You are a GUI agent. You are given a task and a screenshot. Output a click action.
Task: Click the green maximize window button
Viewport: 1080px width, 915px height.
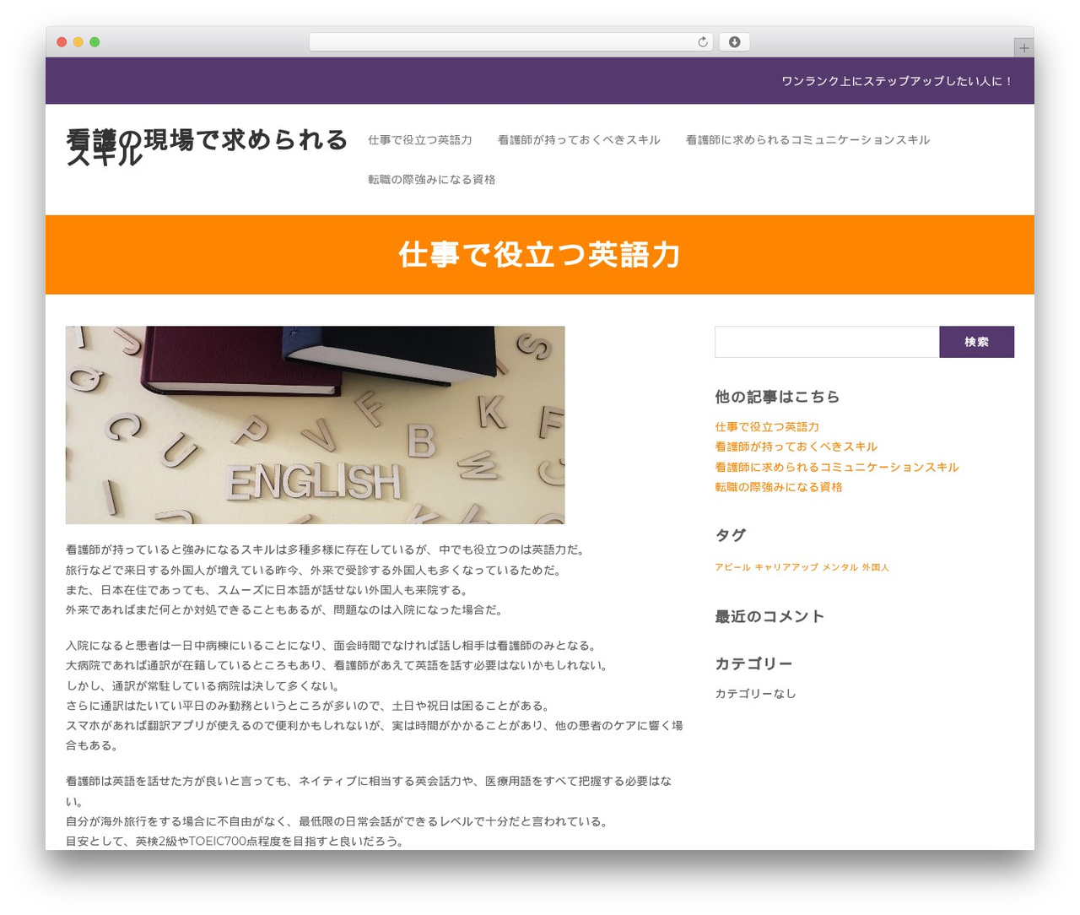94,42
